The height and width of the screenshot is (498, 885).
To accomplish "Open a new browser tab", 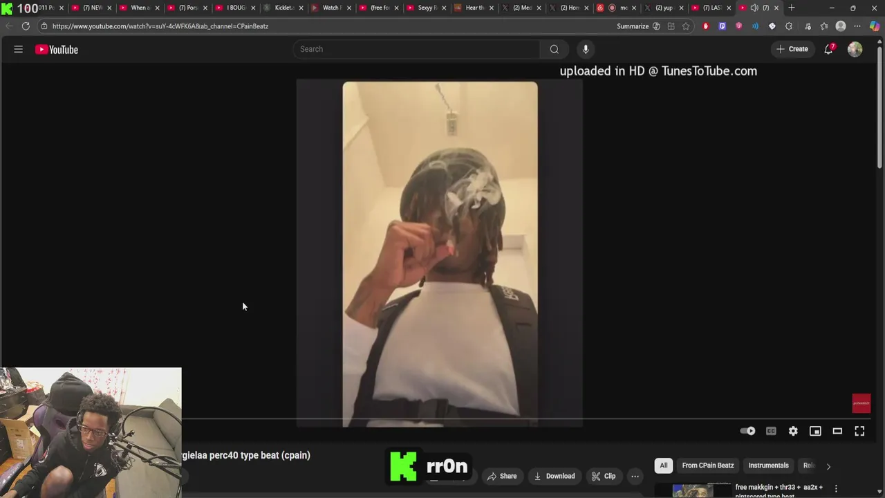I will click(792, 8).
